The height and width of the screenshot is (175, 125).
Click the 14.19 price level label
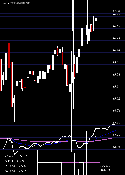click(116, 135)
